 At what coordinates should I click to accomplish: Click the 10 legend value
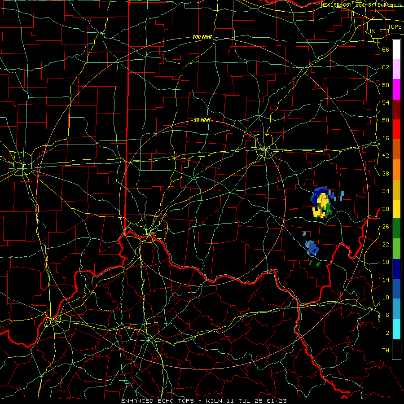tap(386, 298)
